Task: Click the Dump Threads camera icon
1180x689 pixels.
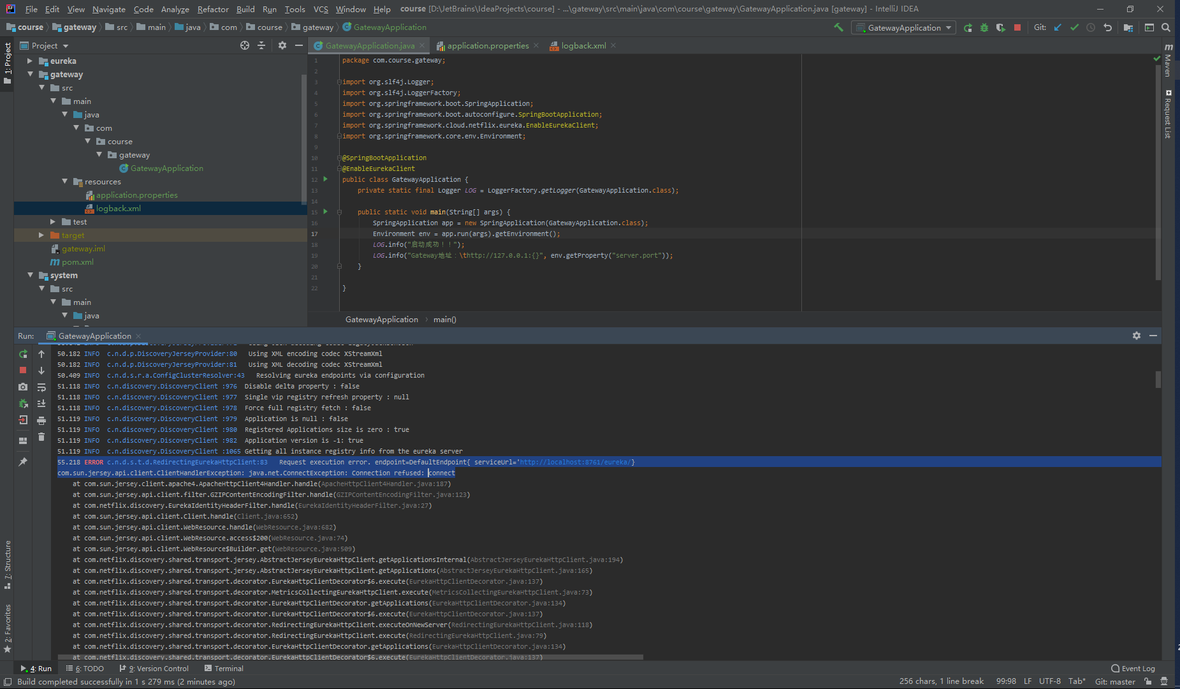Action: (23, 387)
